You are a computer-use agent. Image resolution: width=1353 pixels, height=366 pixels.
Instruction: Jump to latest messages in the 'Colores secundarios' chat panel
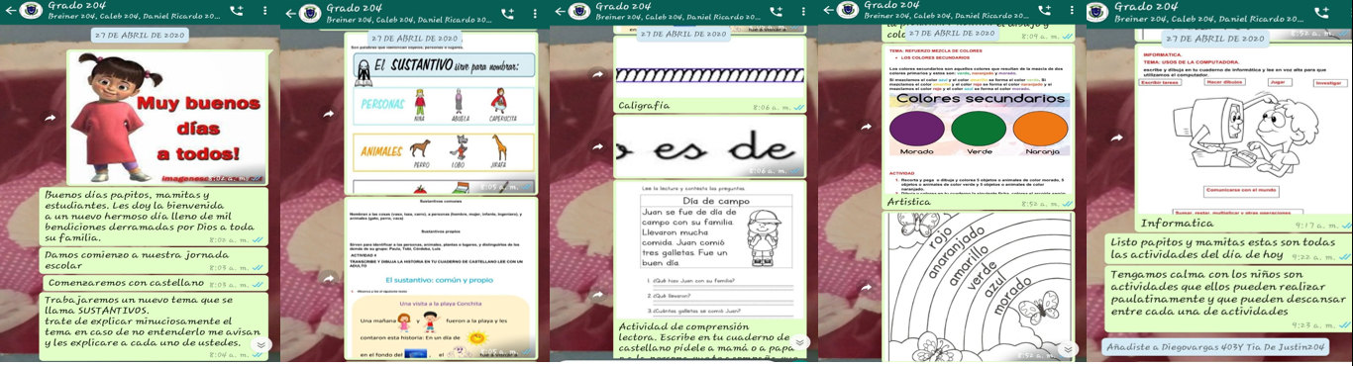pos(1068,348)
